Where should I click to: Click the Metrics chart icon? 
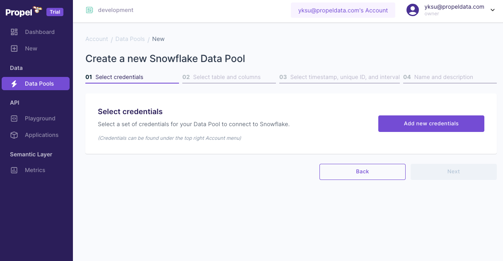[14, 170]
